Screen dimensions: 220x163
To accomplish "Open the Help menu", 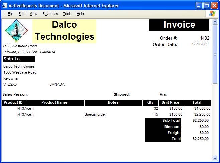I will tap(80, 14).
